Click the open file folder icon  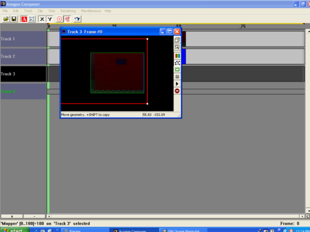6,19
